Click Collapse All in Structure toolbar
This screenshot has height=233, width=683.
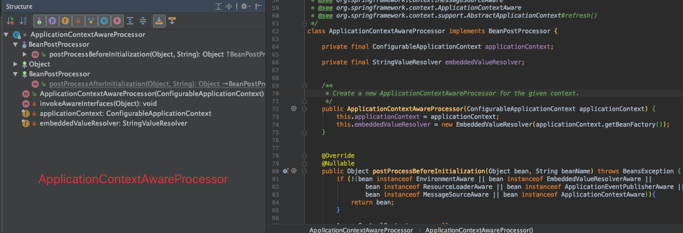(143, 21)
